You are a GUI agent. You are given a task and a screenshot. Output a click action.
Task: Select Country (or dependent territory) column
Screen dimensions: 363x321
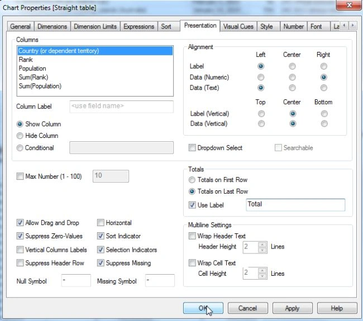(x=95, y=51)
